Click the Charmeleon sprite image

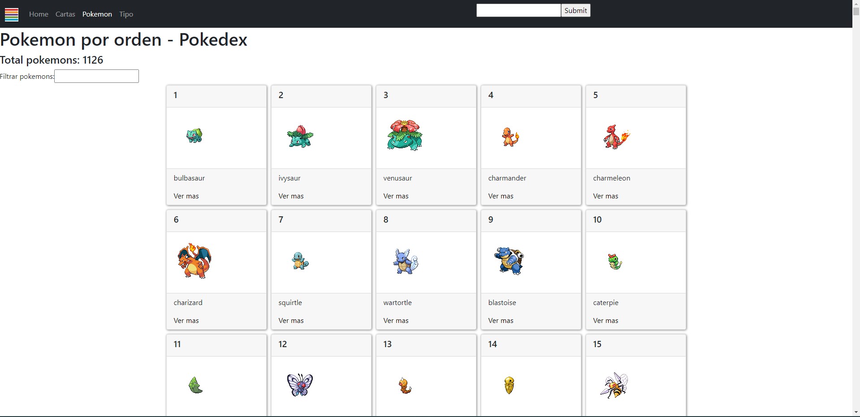click(616, 137)
